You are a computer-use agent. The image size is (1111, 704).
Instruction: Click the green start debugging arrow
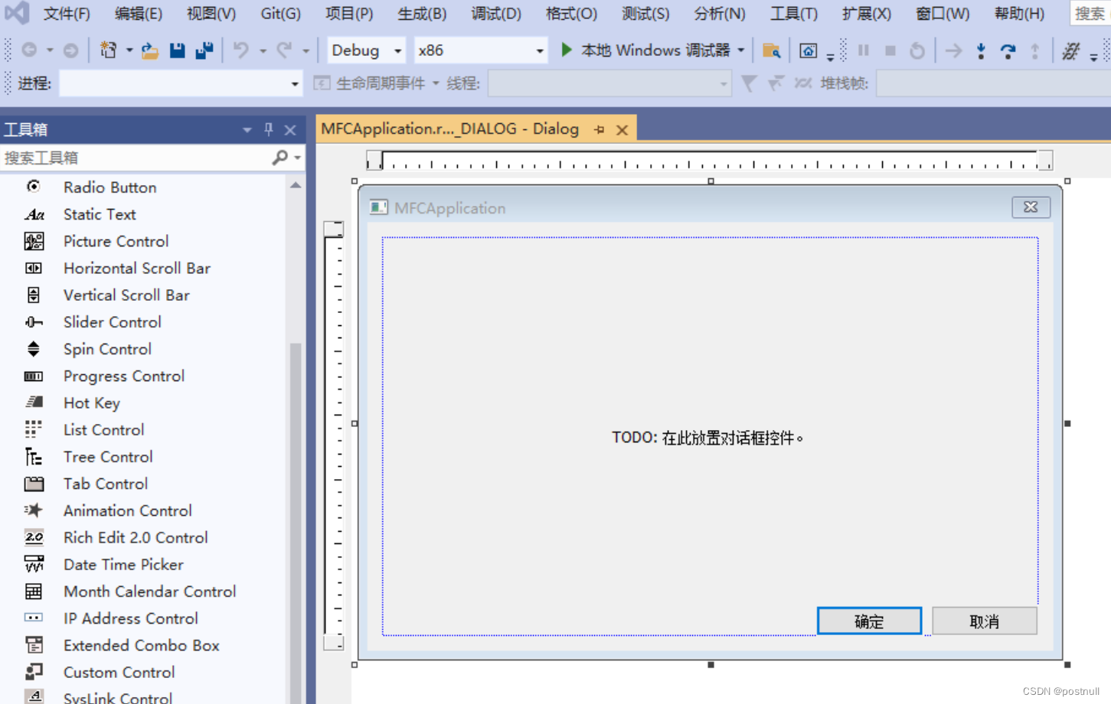click(567, 50)
